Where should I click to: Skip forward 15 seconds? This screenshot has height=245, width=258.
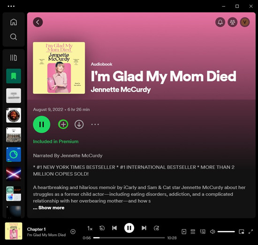tap(156, 228)
